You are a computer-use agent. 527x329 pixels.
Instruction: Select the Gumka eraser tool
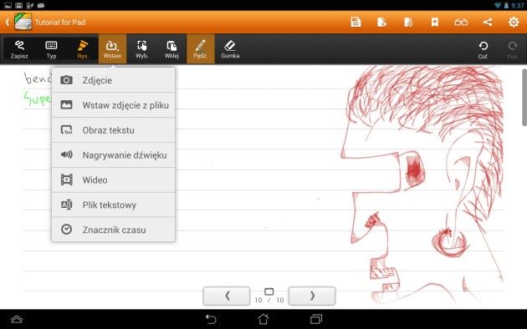point(230,49)
